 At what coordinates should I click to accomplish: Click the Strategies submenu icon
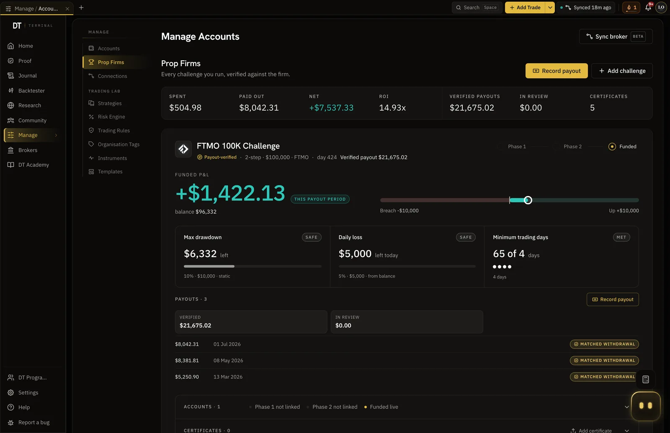tap(91, 103)
